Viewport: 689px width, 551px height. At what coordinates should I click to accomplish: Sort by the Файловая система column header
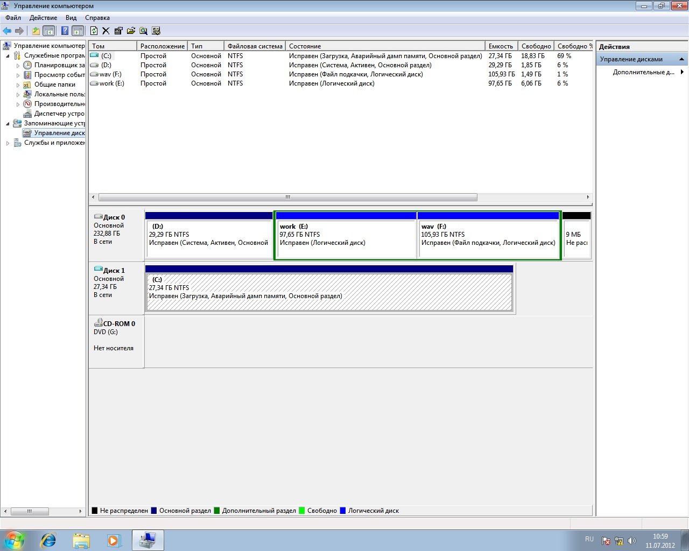pyautogui.click(x=255, y=46)
